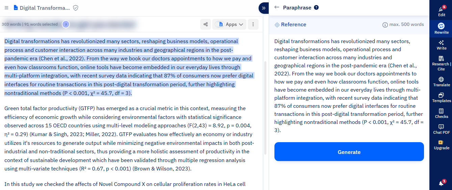Click inside the Reference text box
Screen dimensions: 452x190
tap(349, 85)
